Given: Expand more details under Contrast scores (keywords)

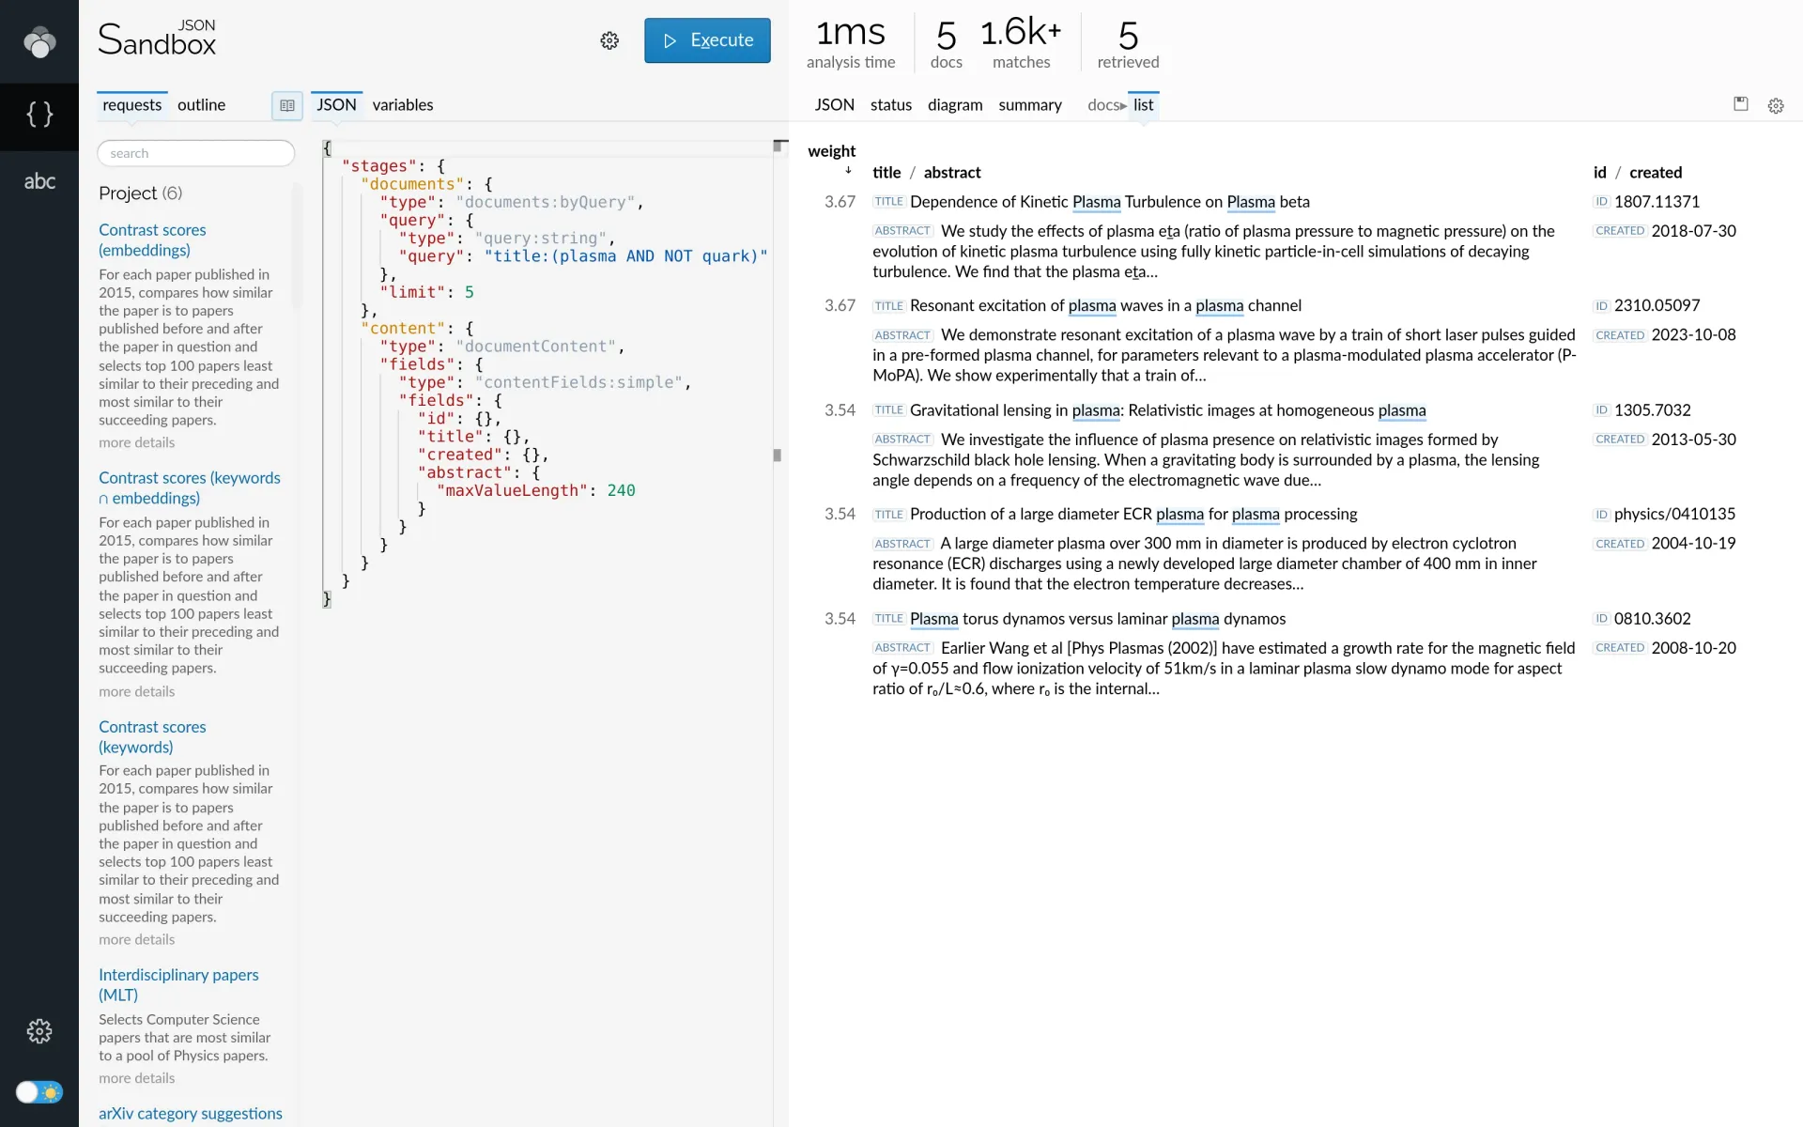Looking at the screenshot, I should pyautogui.click(x=137, y=939).
